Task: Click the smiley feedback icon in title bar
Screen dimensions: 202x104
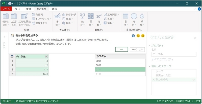Action: point(10,4)
